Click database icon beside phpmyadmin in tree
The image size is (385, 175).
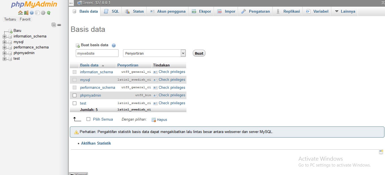[10, 53]
